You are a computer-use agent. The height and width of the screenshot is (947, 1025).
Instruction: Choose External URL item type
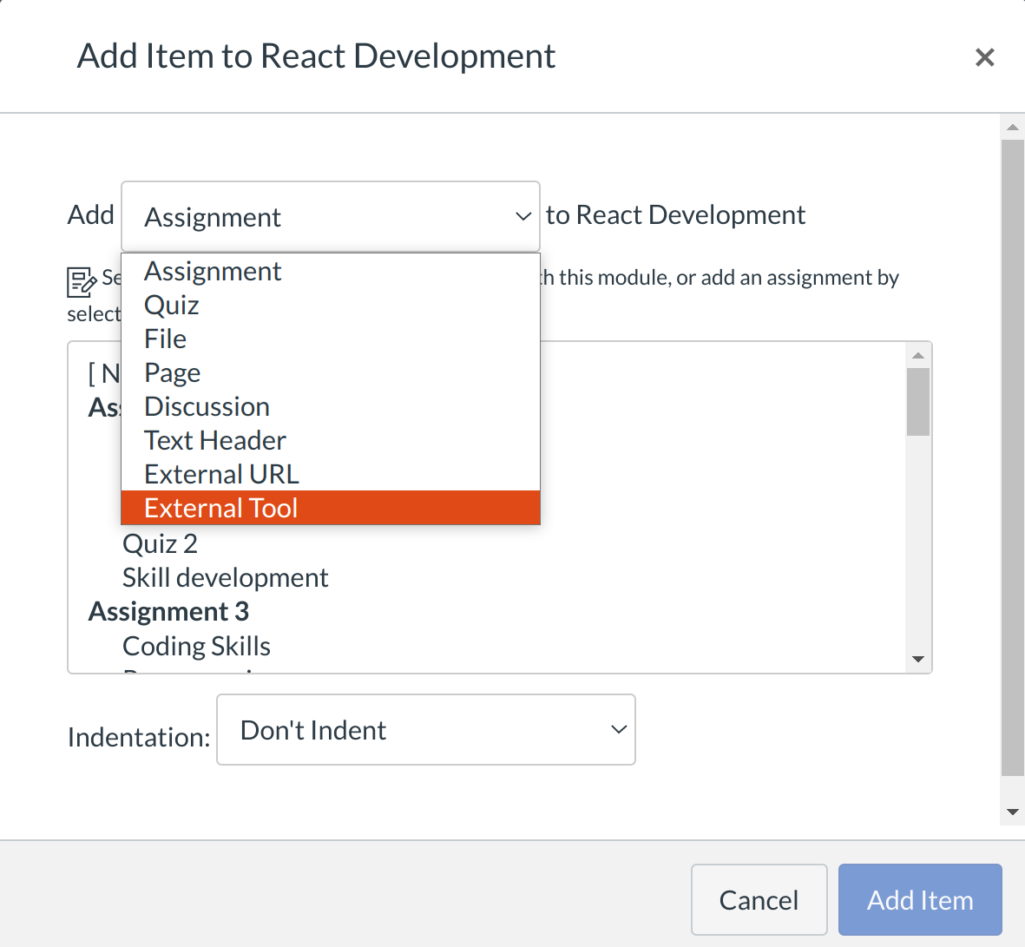pos(221,475)
